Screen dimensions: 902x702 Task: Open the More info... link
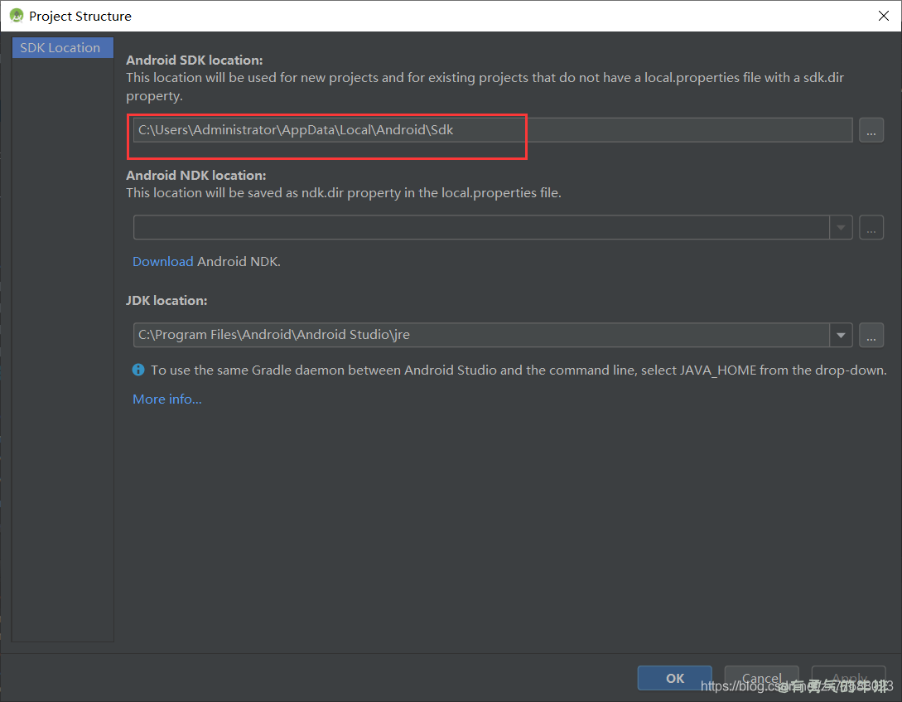pyautogui.click(x=167, y=399)
